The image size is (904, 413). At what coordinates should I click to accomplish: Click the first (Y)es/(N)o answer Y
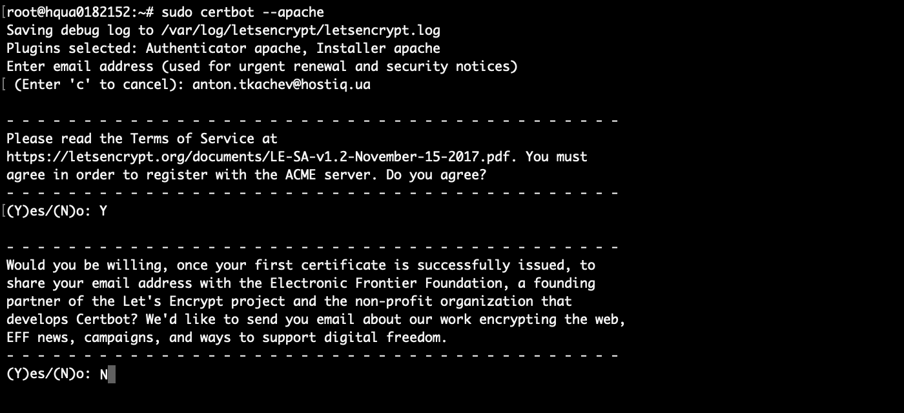click(103, 211)
